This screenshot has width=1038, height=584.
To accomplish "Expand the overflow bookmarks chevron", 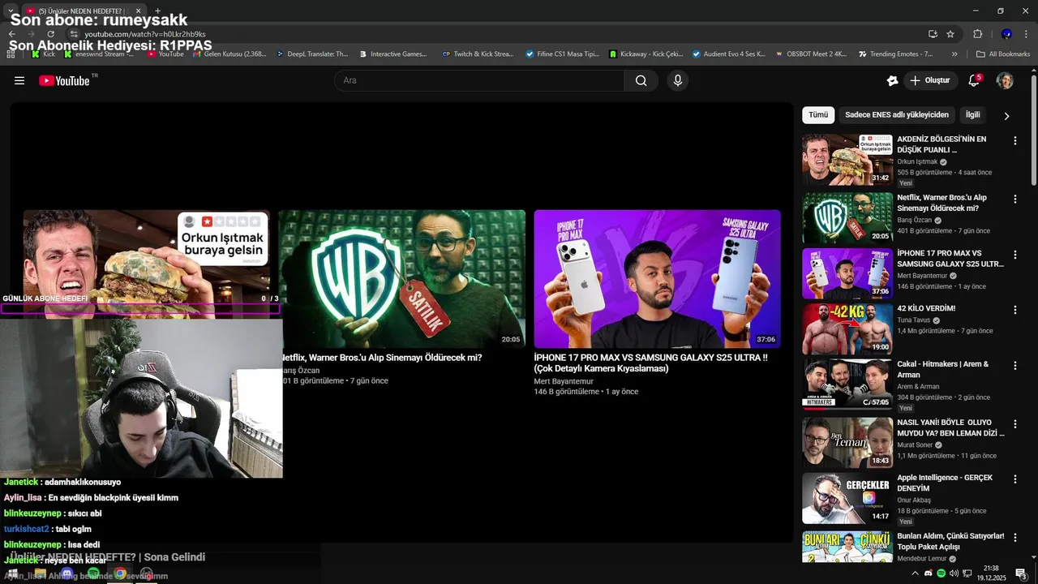I will click(x=954, y=54).
